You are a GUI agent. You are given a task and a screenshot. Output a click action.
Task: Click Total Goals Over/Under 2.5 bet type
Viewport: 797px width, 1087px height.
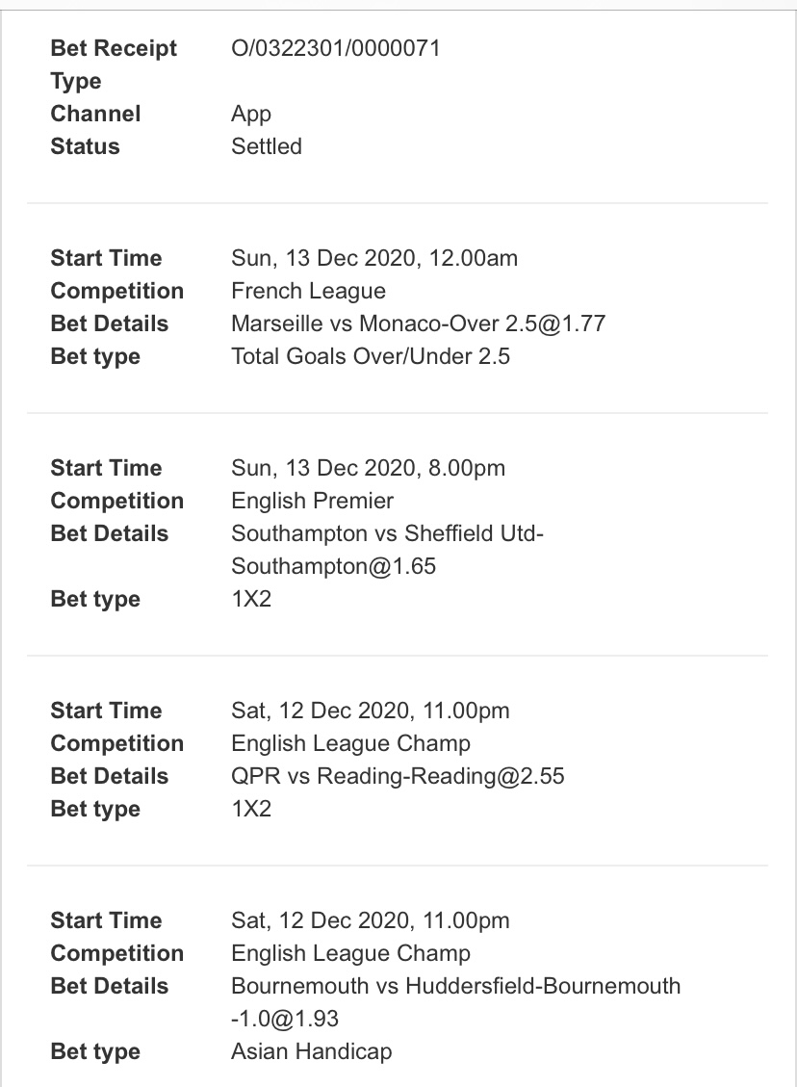point(370,356)
